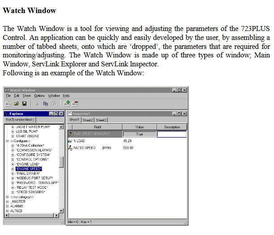Click the Cut scissors icon
Viewport: 274px width, 235px height.
(38, 104)
